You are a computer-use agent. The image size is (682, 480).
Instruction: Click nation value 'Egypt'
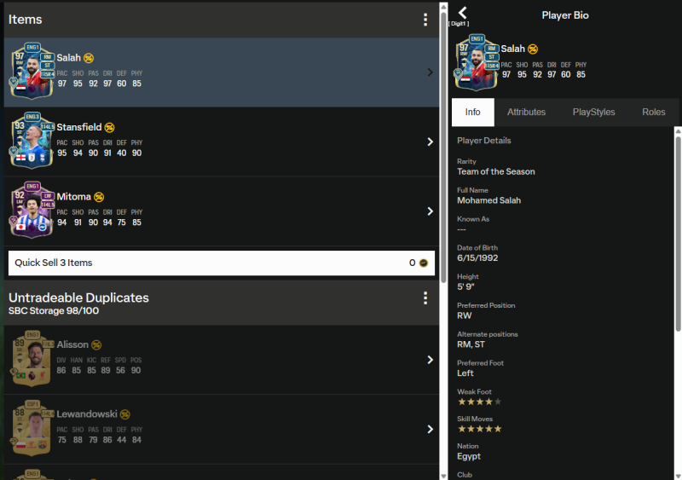tap(469, 456)
